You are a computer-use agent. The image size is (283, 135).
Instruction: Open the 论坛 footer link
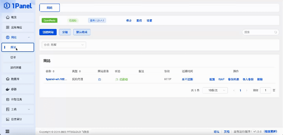(216, 132)
